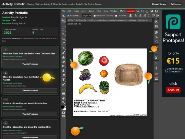This screenshot has height=139, width=185.
Task: Select the Eyedropper tool
Action: pyautogui.click(x=63, y=43)
